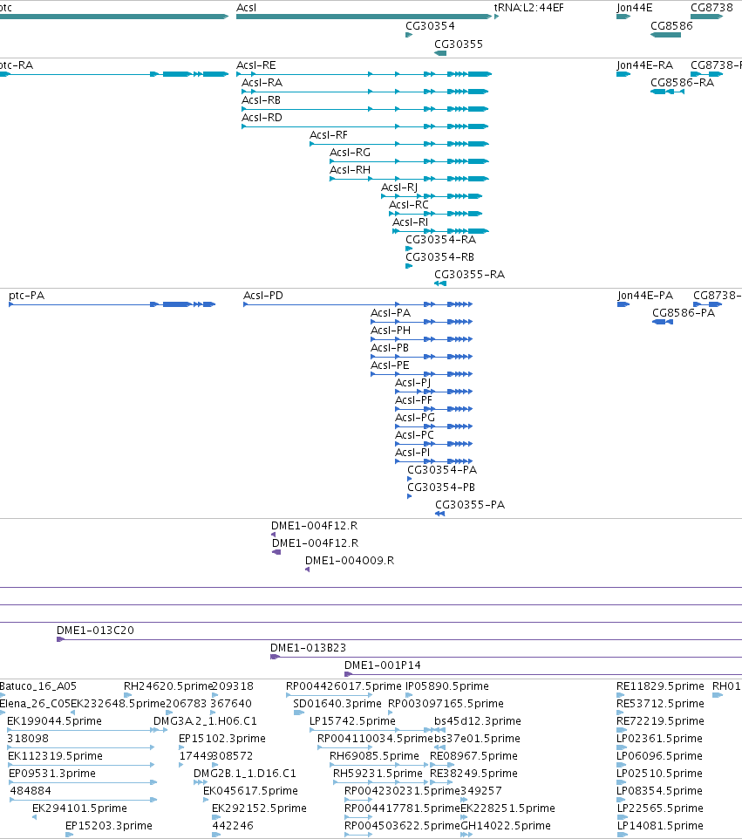The image size is (742, 839).
Task: Click the CG30354 gene label
Action: (x=430, y=25)
